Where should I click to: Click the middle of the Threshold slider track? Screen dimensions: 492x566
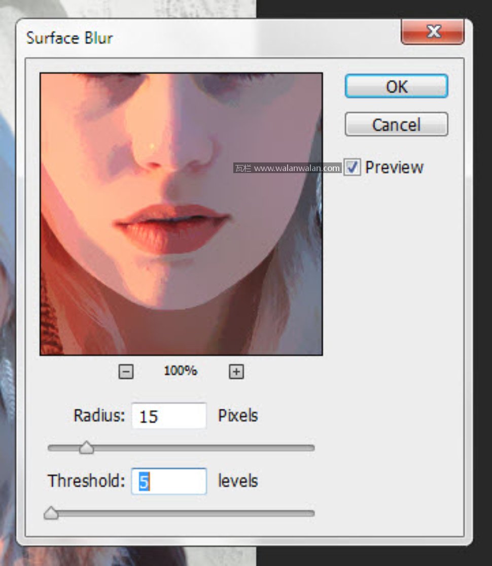click(181, 514)
